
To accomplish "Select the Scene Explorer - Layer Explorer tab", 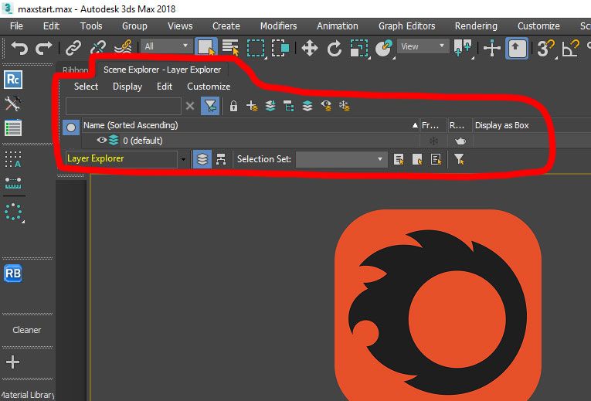I will pyautogui.click(x=162, y=70).
